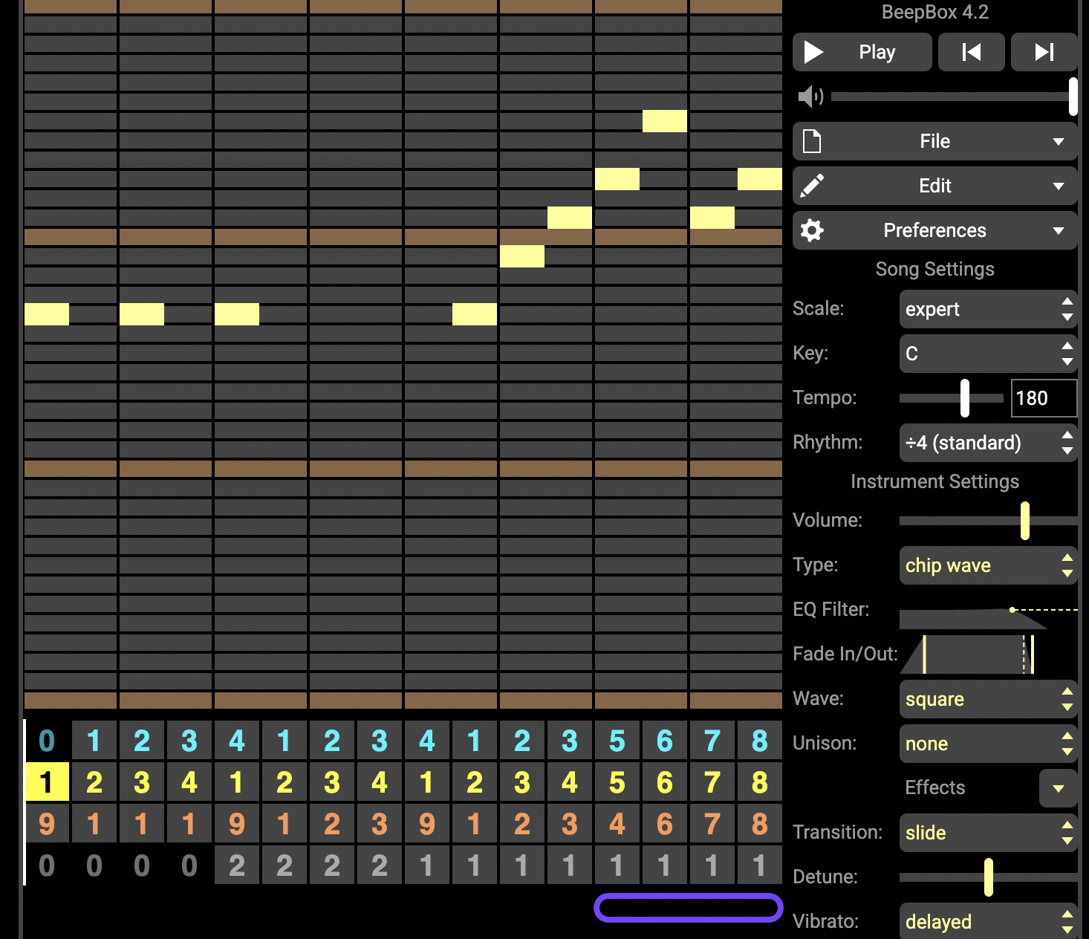The height and width of the screenshot is (939, 1089).
Task: Select pattern 8 in the yellow channel row
Action: [760, 782]
